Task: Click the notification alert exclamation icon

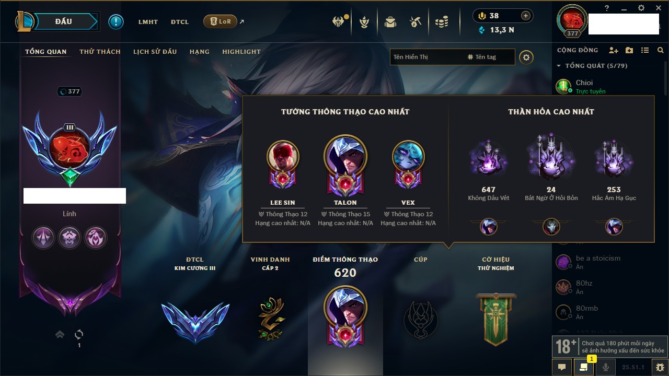Action: 116,22
